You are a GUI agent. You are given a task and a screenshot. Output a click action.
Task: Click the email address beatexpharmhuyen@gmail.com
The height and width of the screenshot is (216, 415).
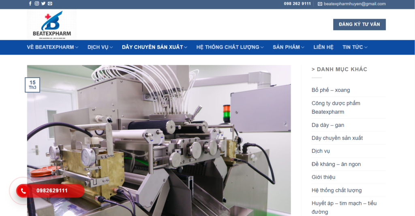click(x=355, y=4)
